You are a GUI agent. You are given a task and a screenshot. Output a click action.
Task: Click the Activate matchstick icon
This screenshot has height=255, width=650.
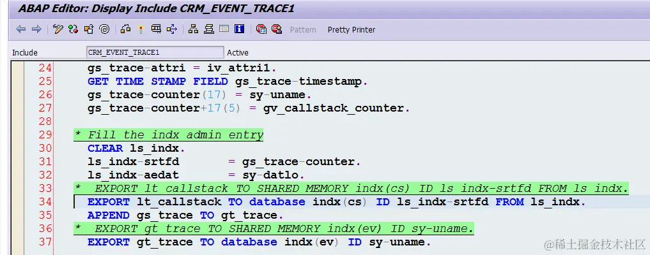click(x=141, y=29)
